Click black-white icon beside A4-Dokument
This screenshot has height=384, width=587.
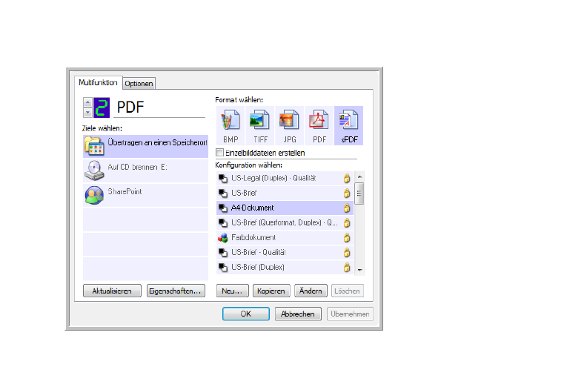point(223,208)
